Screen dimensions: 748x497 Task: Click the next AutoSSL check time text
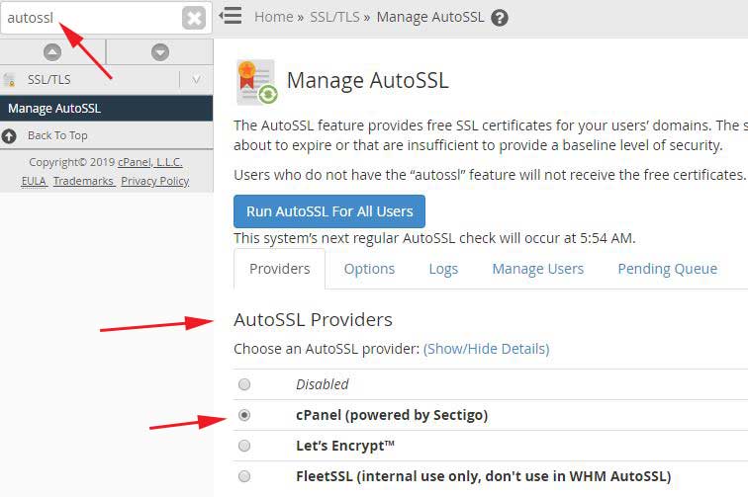tap(434, 238)
